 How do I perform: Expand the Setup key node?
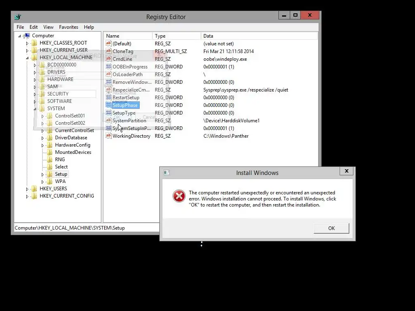click(43, 174)
